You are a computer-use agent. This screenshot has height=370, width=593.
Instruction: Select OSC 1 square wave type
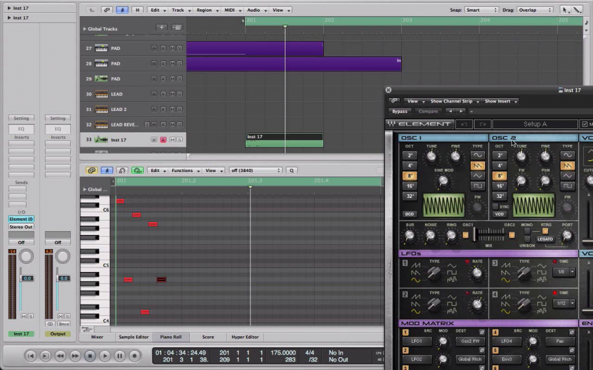point(478,186)
